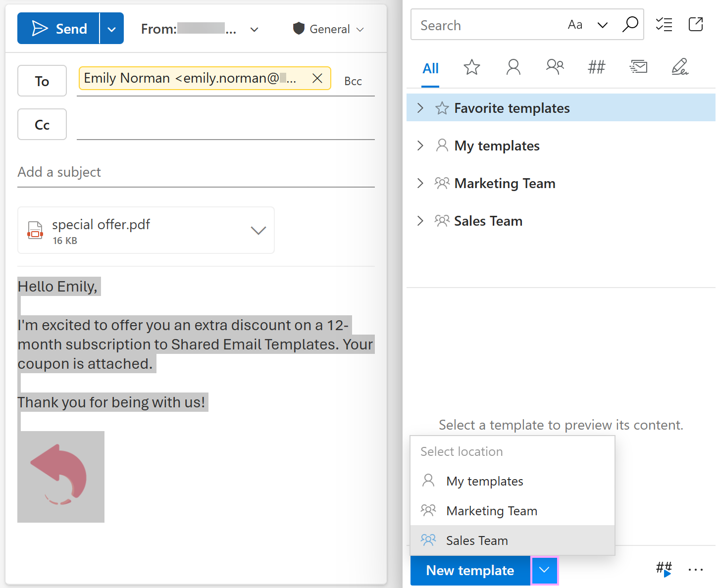
Task: Switch to the signatures pen tab
Action: (680, 67)
